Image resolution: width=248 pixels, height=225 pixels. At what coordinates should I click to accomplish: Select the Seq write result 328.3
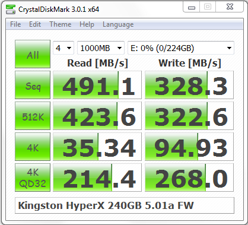189,85
